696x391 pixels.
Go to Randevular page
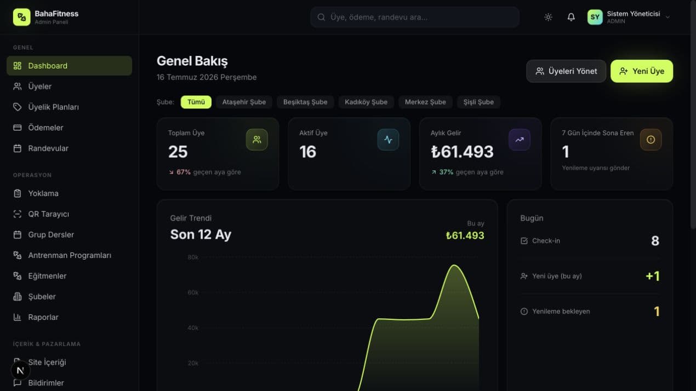point(69,148)
